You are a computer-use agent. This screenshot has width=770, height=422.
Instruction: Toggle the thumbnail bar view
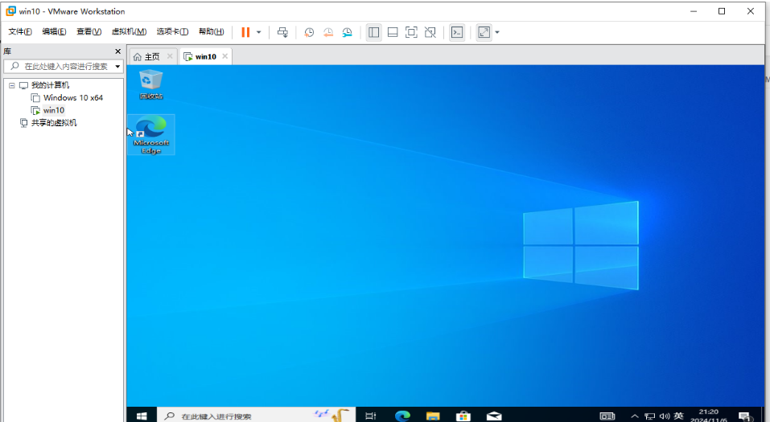(x=393, y=32)
